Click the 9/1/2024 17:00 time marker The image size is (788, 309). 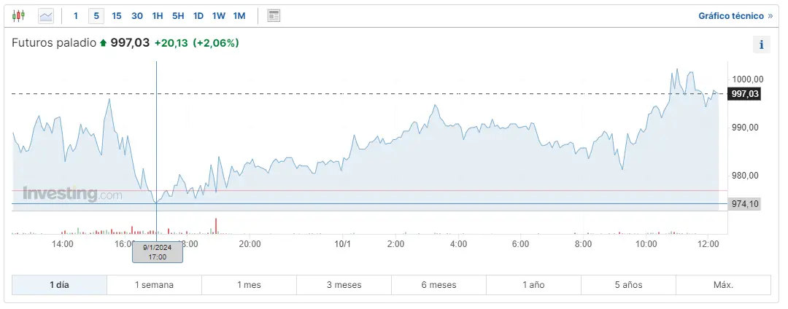click(x=158, y=252)
